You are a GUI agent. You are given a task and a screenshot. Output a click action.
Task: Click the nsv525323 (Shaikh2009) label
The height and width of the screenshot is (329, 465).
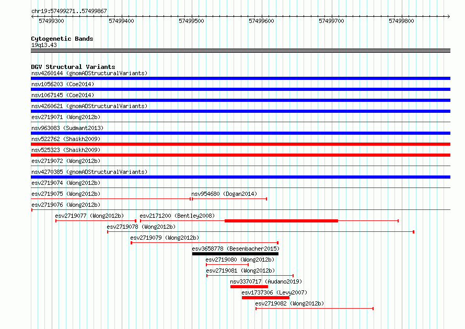66,150
